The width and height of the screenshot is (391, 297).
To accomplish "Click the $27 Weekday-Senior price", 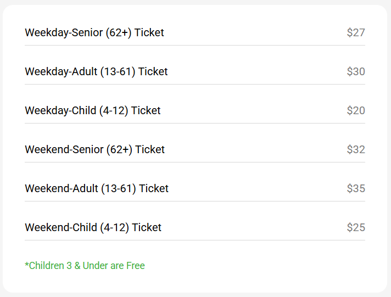I will tap(356, 32).
